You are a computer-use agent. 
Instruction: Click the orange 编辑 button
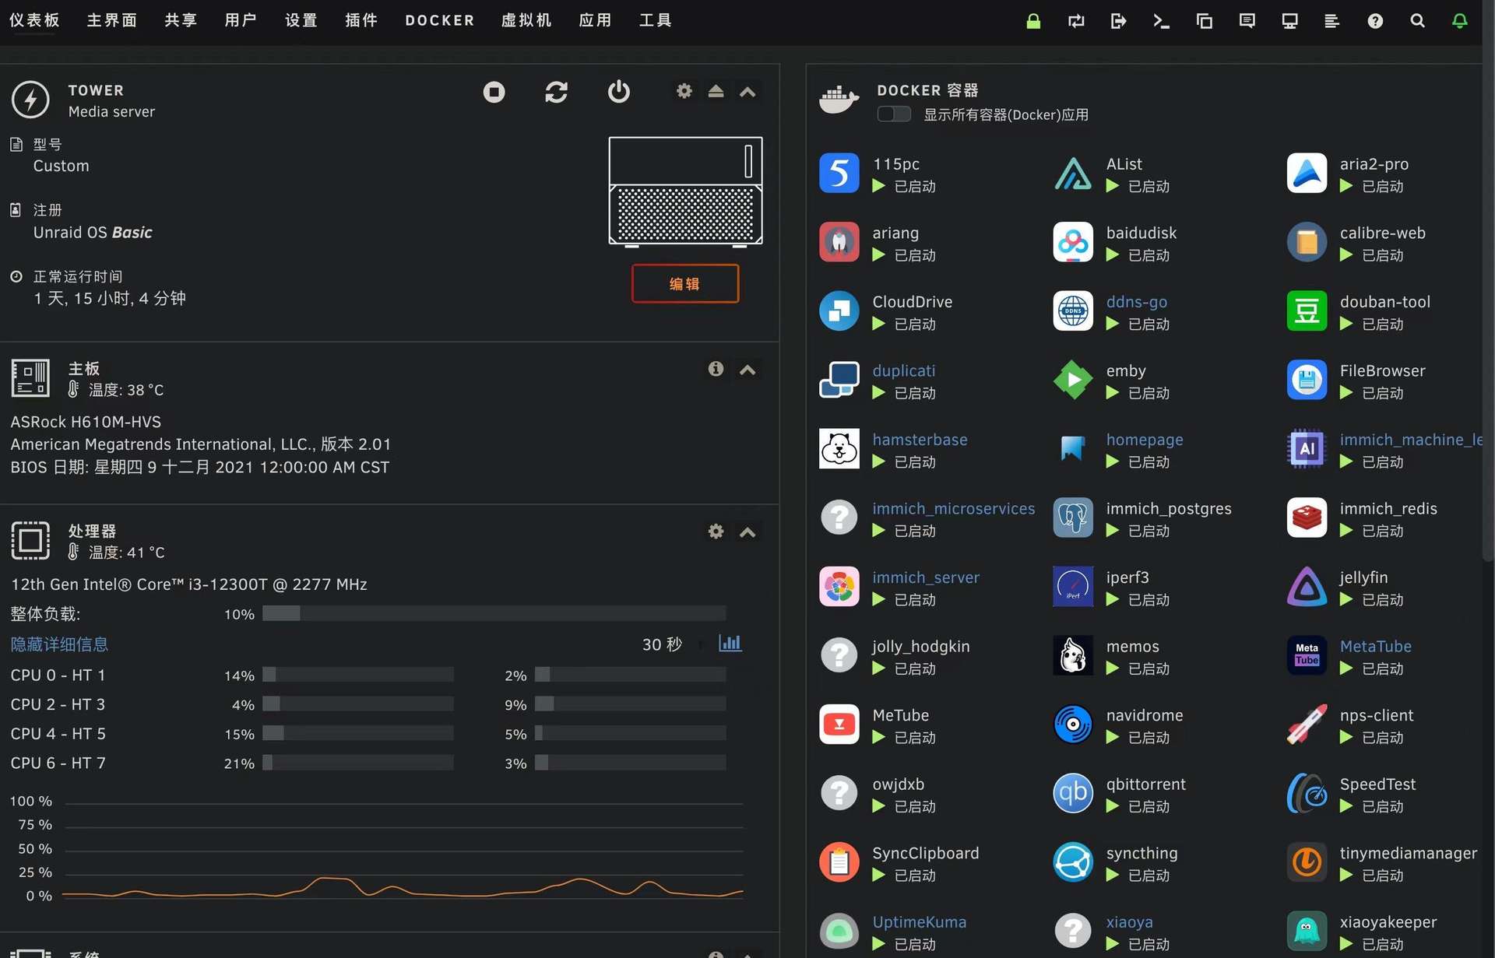[x=684, y=284]
